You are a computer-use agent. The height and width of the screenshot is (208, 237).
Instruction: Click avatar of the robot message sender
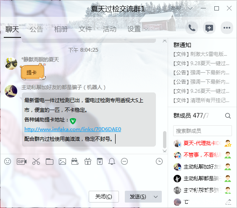[11, 91]
